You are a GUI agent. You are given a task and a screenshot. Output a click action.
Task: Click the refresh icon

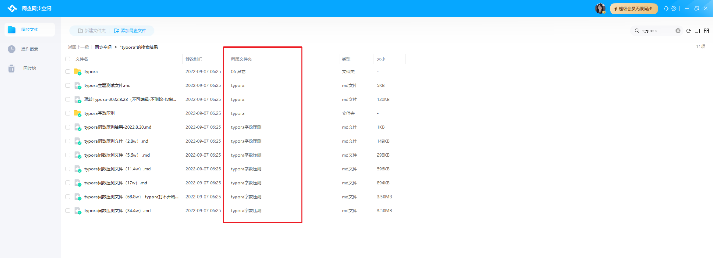pos(688,31)
